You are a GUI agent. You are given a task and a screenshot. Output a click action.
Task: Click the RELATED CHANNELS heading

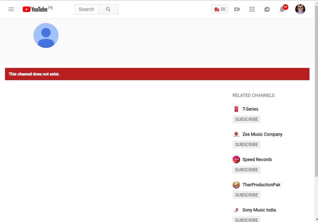[253, 95]
